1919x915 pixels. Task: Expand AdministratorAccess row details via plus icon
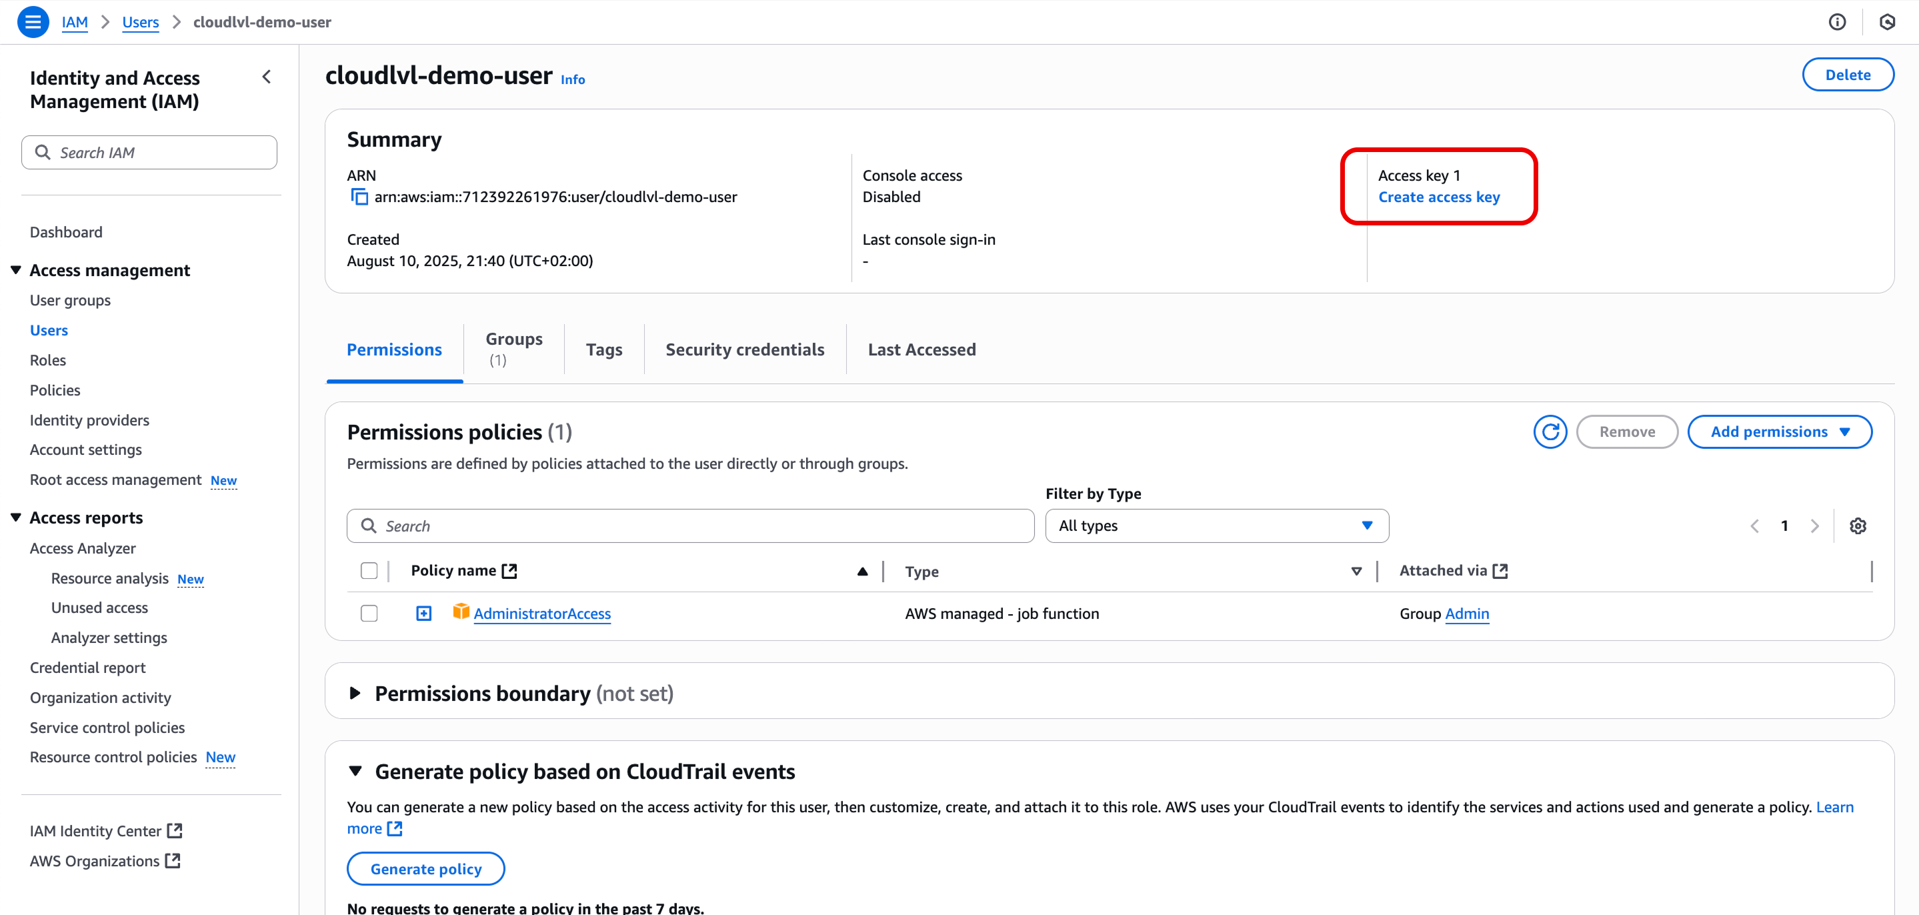(x=423, y=614)
